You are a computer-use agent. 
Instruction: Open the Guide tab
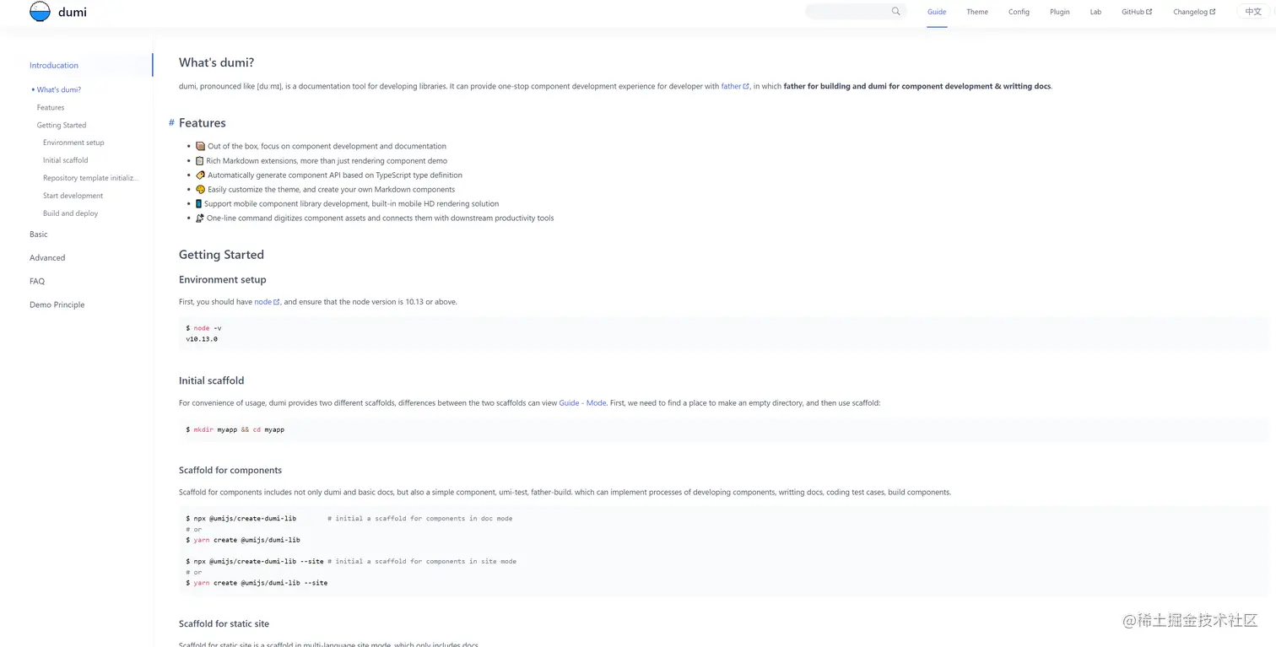pos(937,12)
